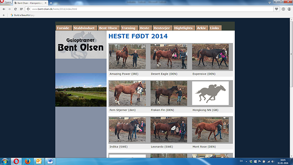Open the Build a Beautiful Logo bookmark

22,15
